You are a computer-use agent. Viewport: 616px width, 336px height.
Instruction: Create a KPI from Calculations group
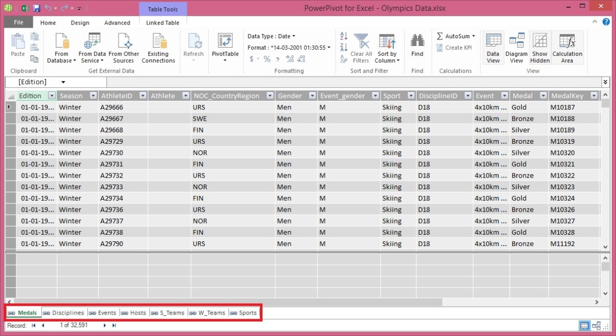tap(454, 48)
